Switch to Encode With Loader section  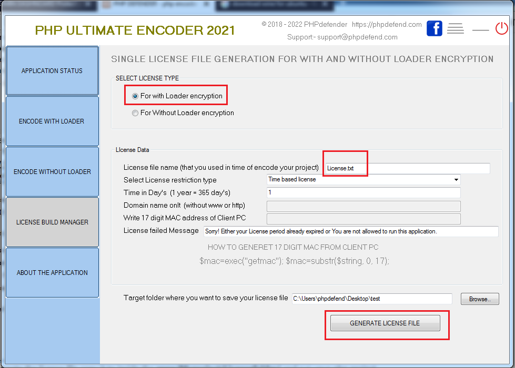pos(52,121)
